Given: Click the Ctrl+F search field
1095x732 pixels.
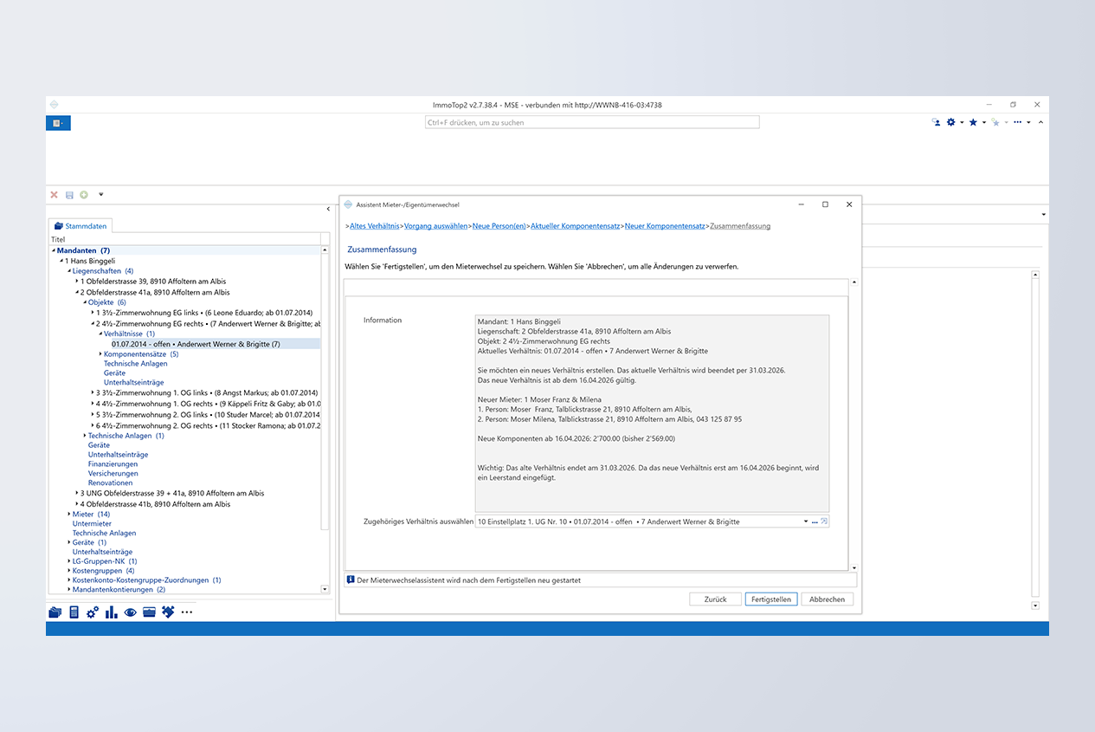Looking at the screenshot, I should [592, 121].
